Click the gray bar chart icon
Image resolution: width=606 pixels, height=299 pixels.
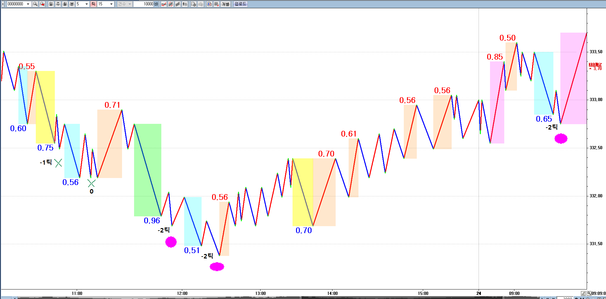[x=178, y=4]
